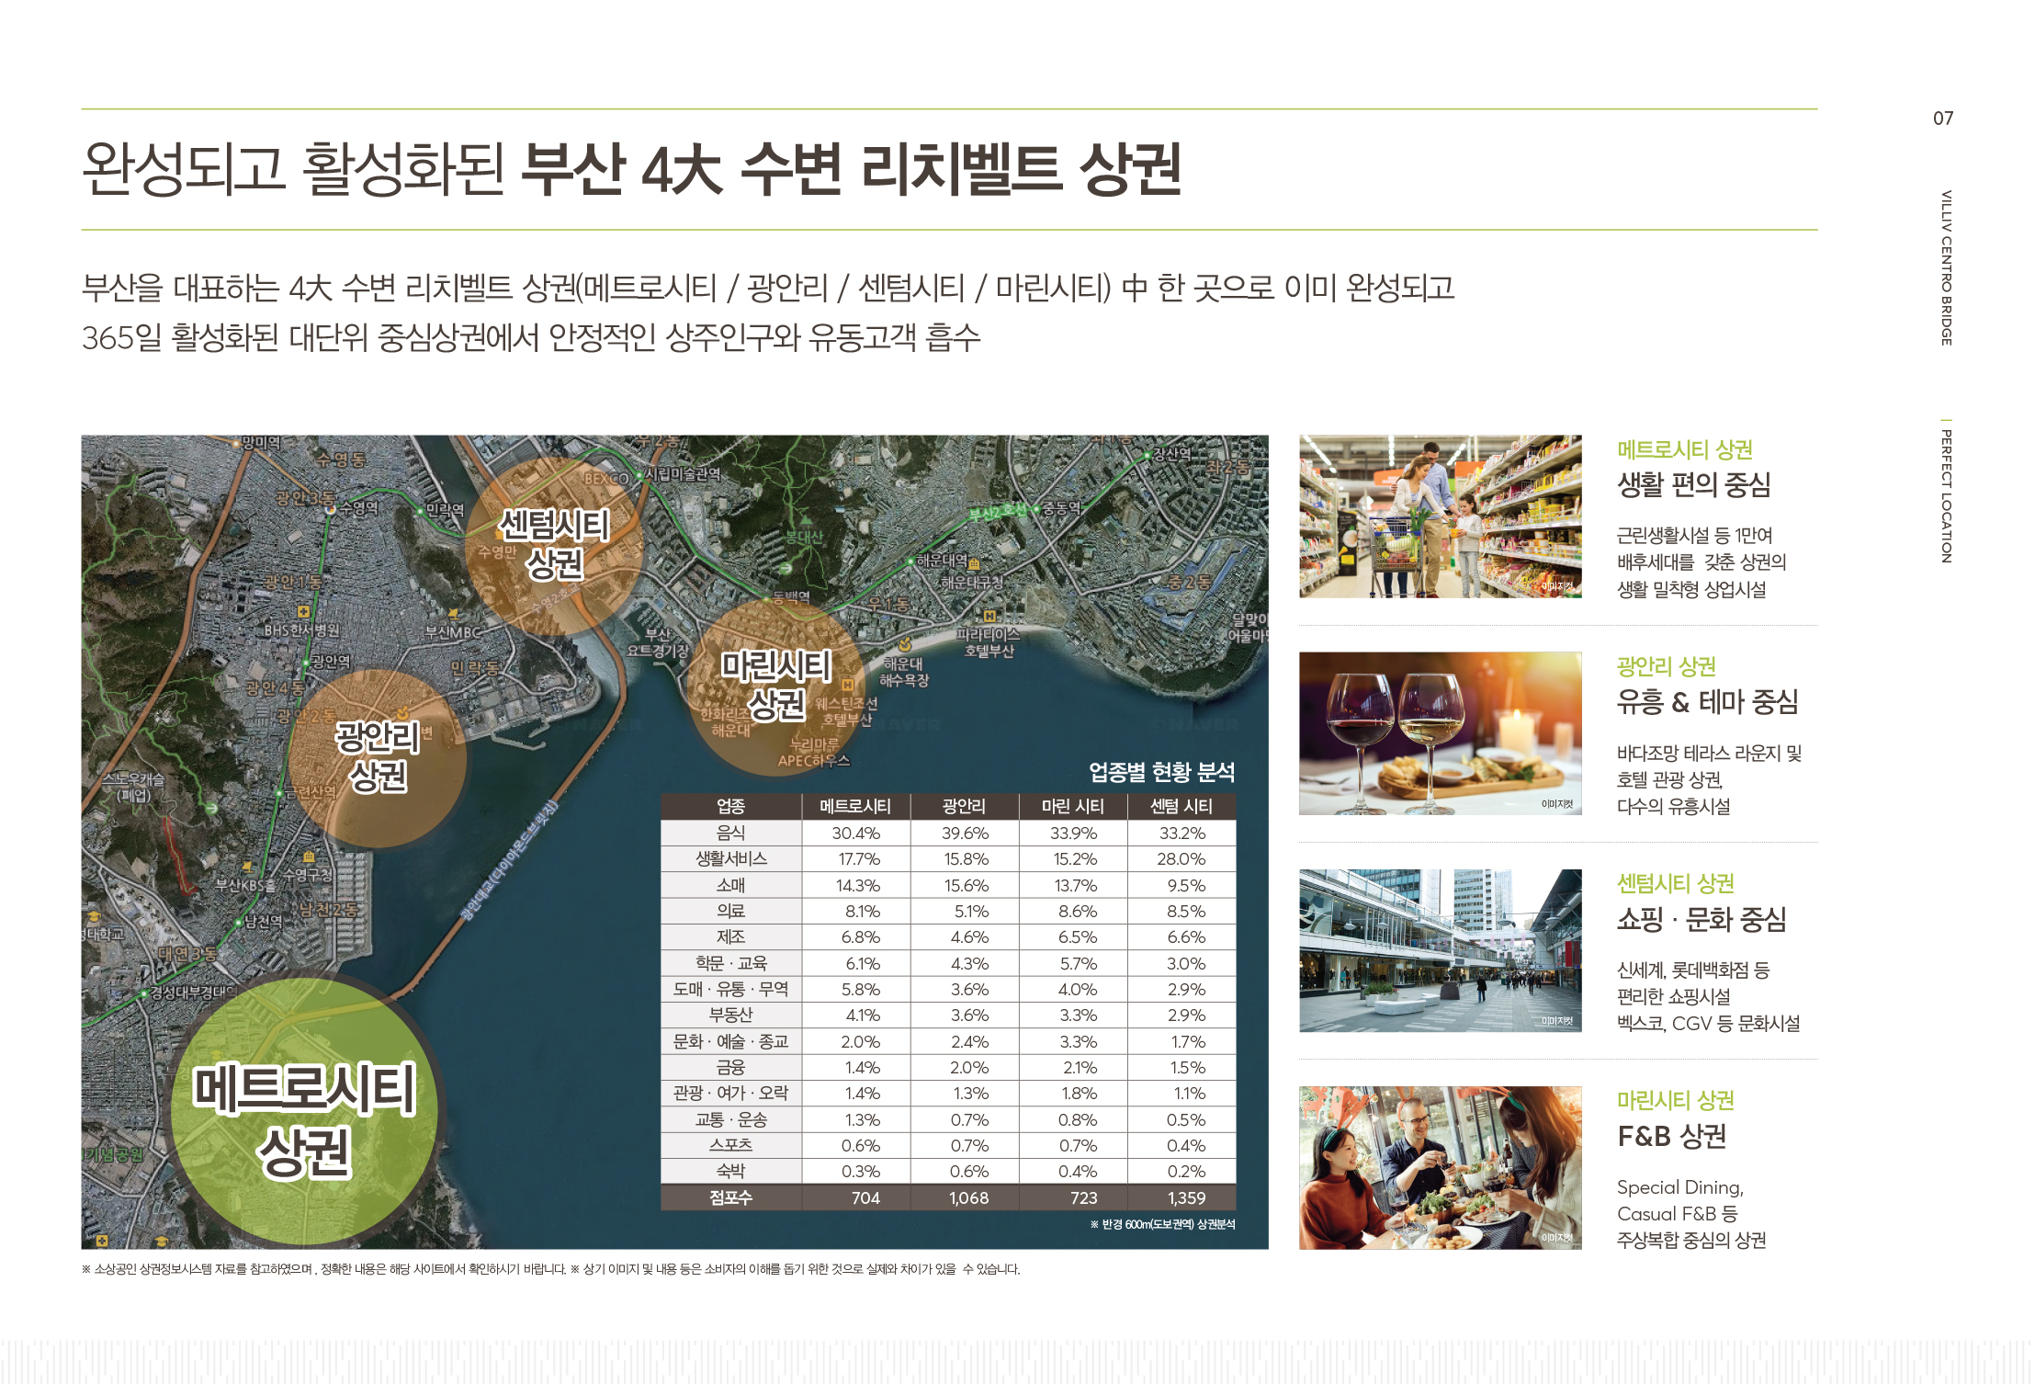Select the 반경 600m 상권분석 footnote under table
Viewport: 2035px width, 1384px height.
click(1162, 1224)
